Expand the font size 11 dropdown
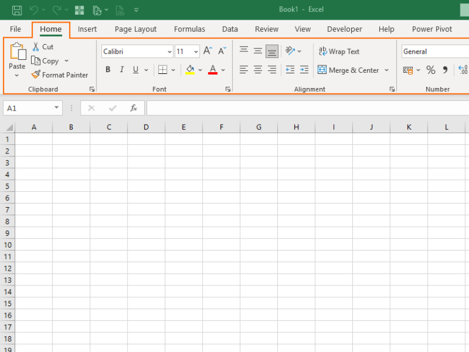 [196, 52]
